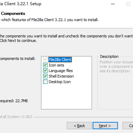
Task: Enable the Desktop Icon checkbox
Action: click(45, 82)
